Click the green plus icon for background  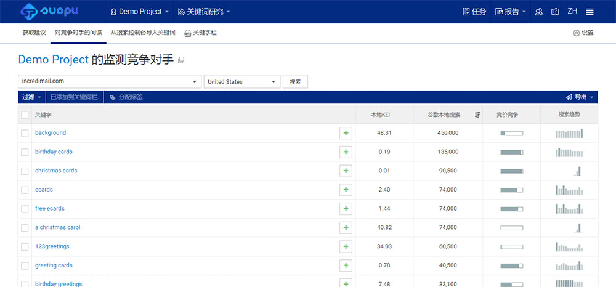coord(346,133)
